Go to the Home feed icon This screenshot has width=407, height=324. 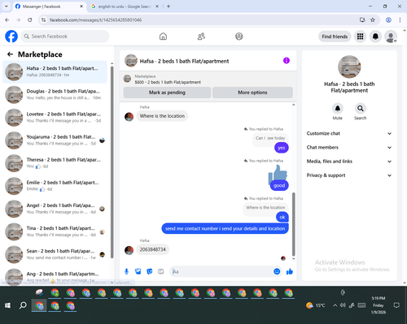[163, 37]
